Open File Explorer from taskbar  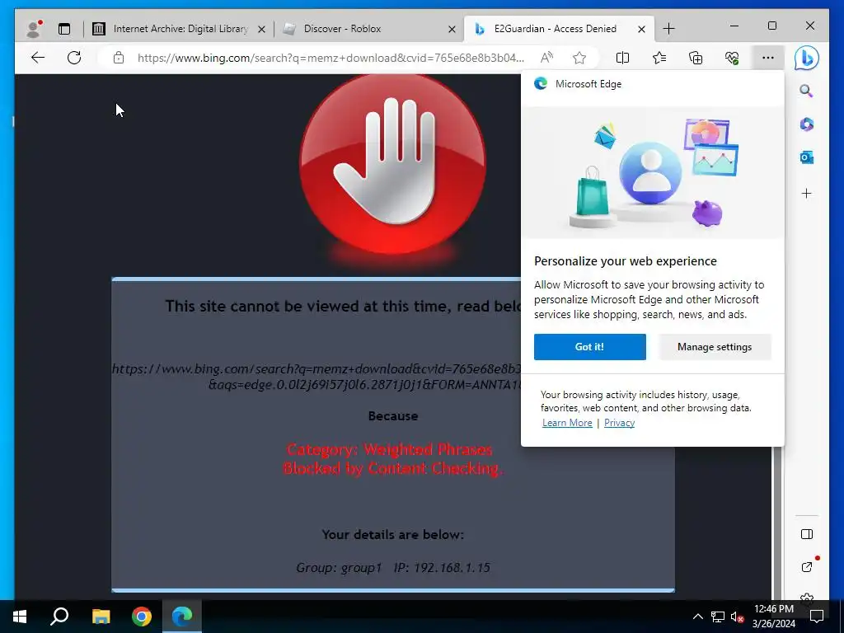[x=101, y=617]
